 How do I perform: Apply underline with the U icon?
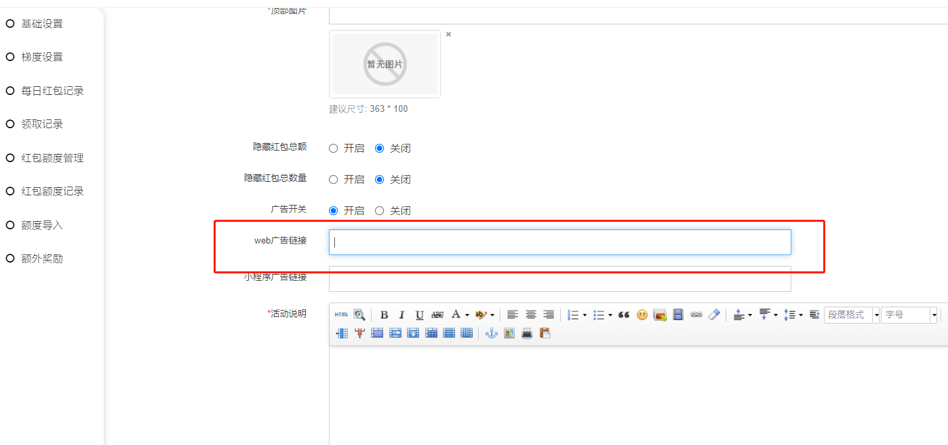(x=419, y=315)
